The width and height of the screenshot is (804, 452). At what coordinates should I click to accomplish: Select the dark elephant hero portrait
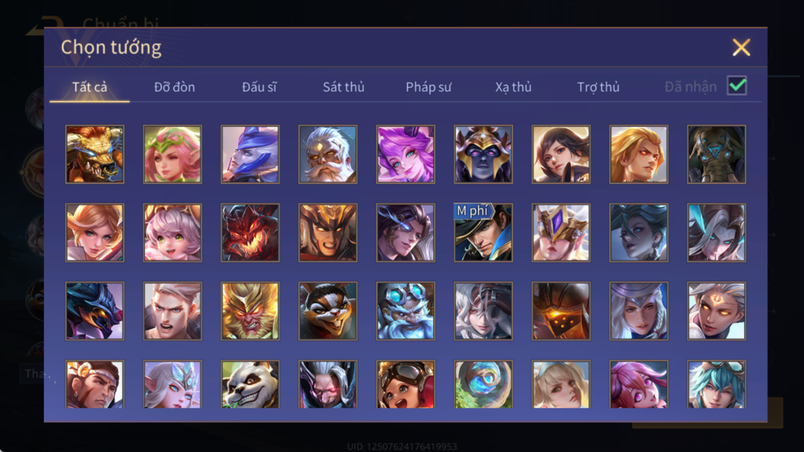(x=716, y=154)
